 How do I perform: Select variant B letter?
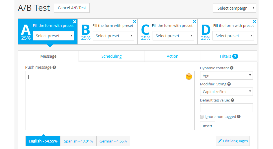(86, 30)
